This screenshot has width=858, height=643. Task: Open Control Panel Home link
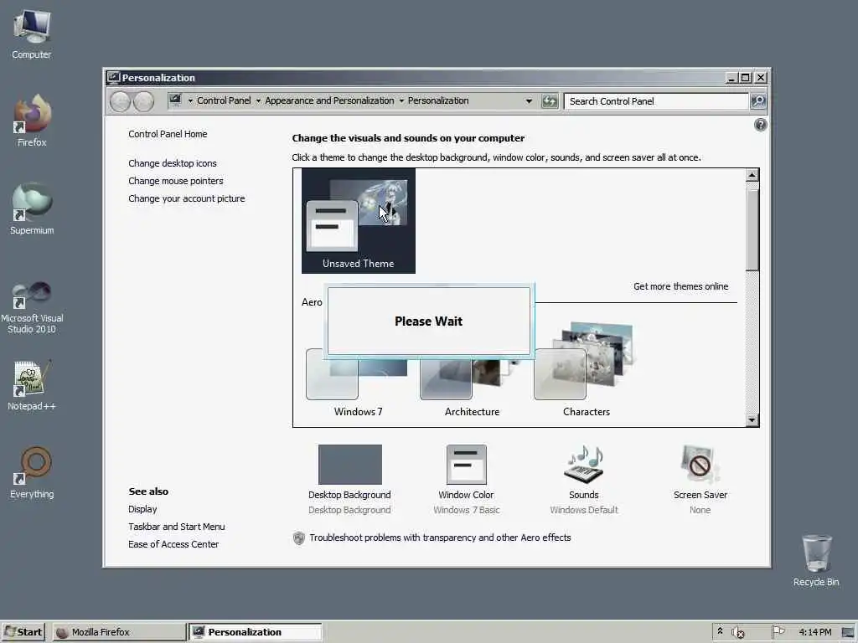click(x=168, y=134)
